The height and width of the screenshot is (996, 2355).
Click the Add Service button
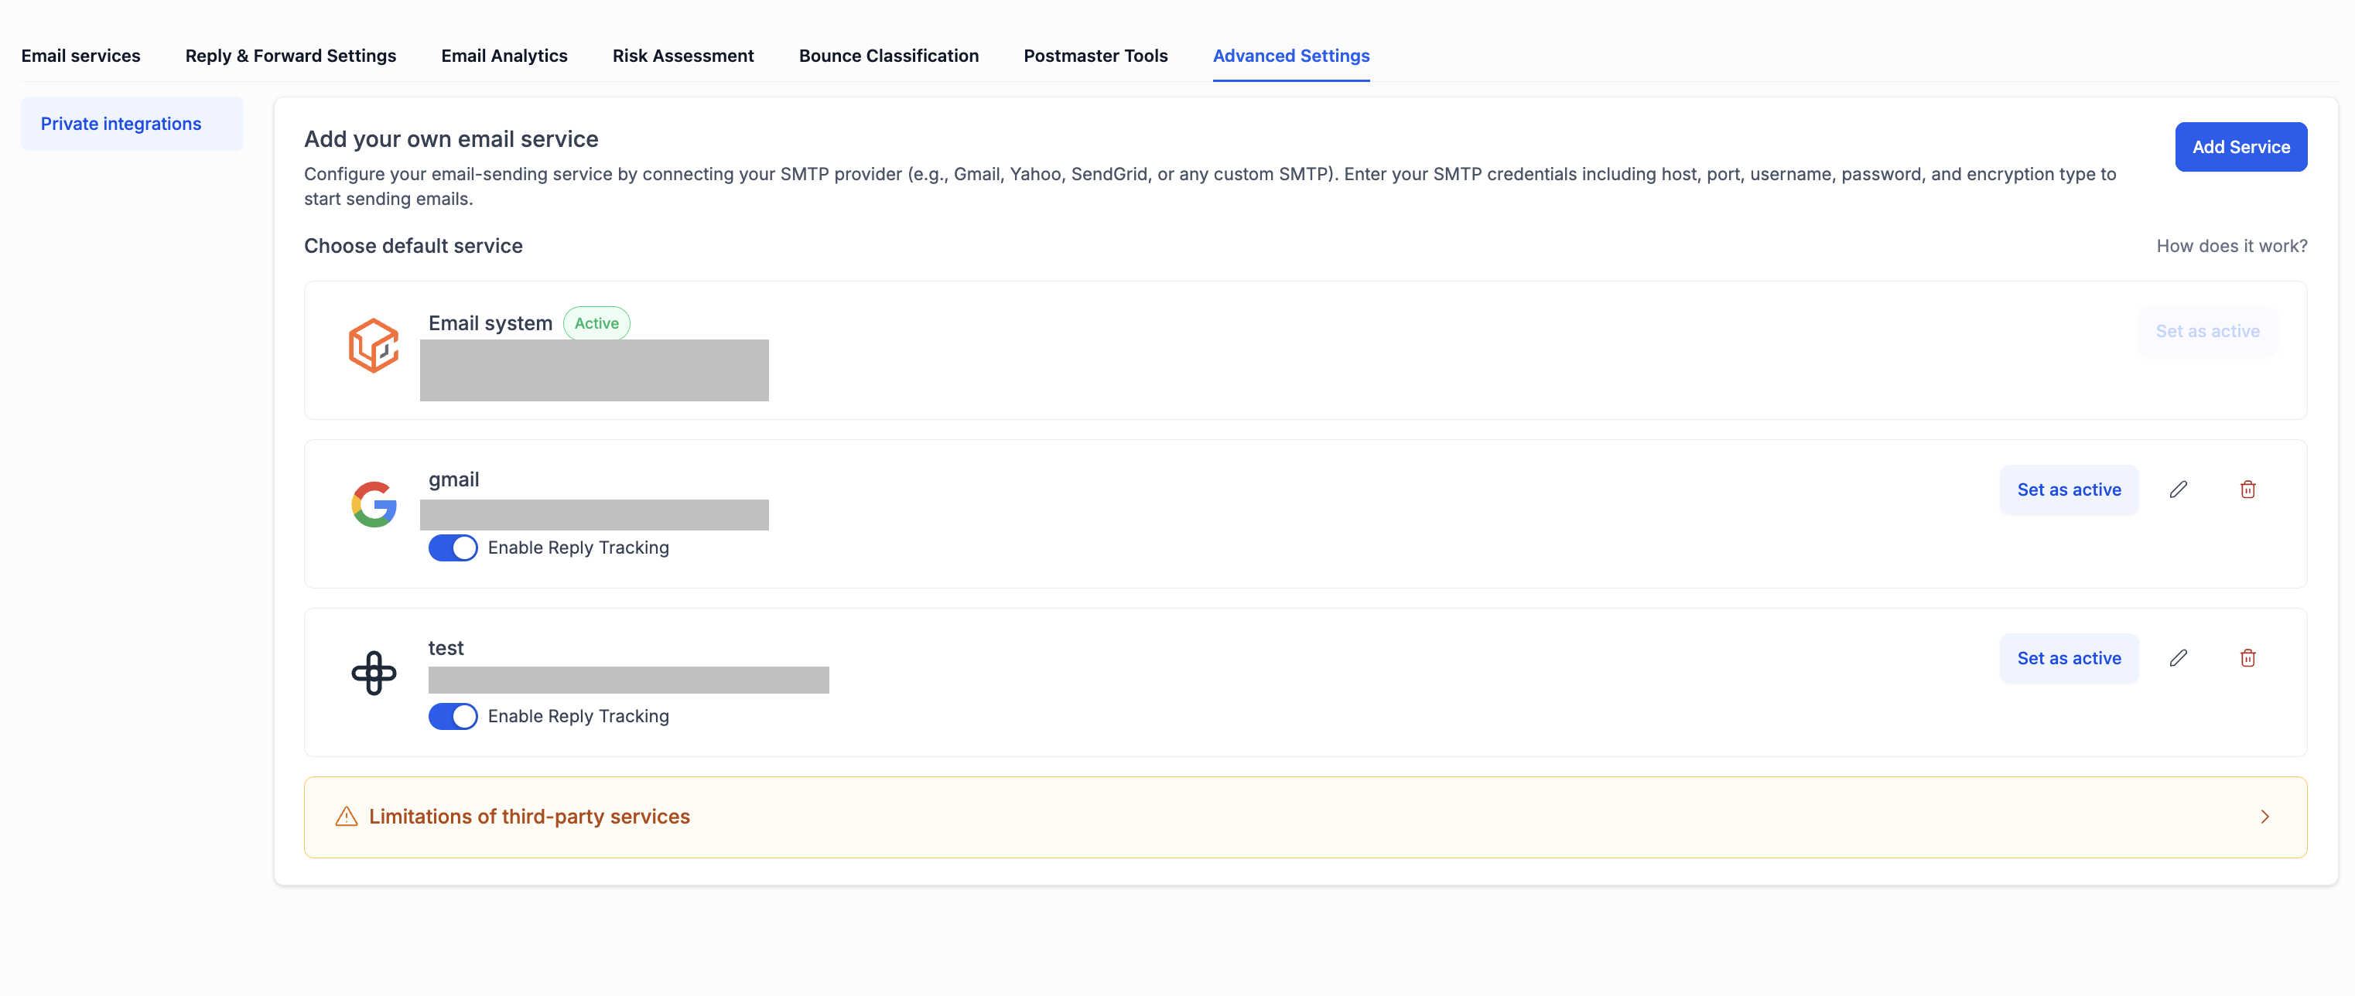(2240, 146)
